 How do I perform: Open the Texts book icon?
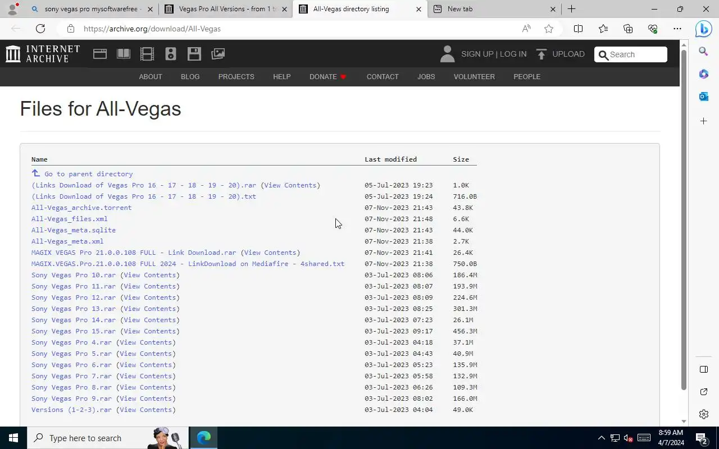click(124, 54)
